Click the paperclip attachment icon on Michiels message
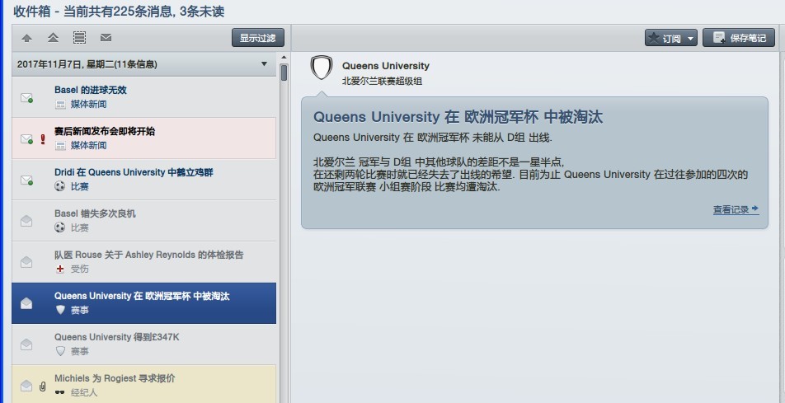This screenshot has height=403, width=785. (x=43, y=386)
